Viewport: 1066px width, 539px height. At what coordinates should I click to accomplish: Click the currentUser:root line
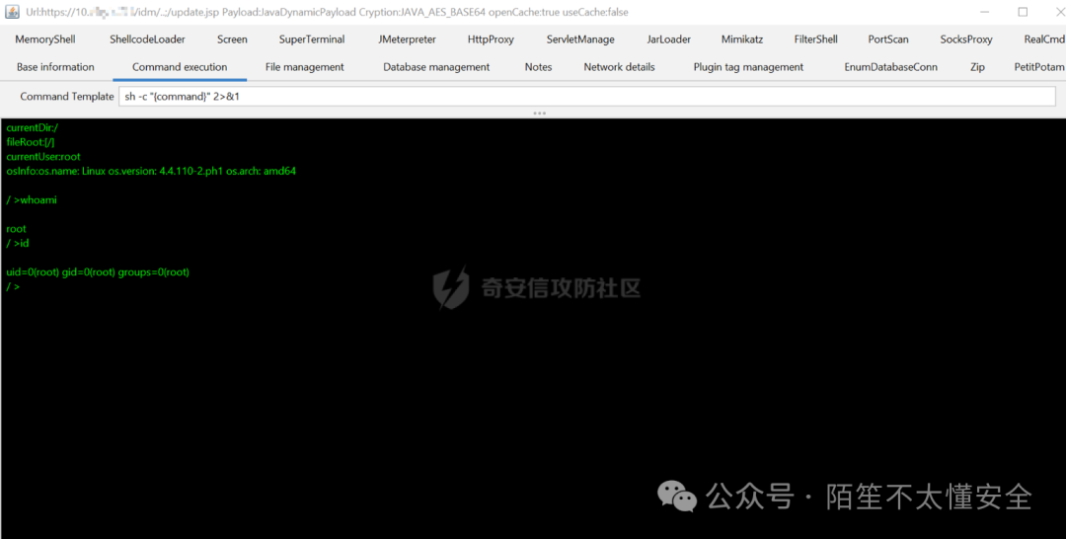(42, 156)
